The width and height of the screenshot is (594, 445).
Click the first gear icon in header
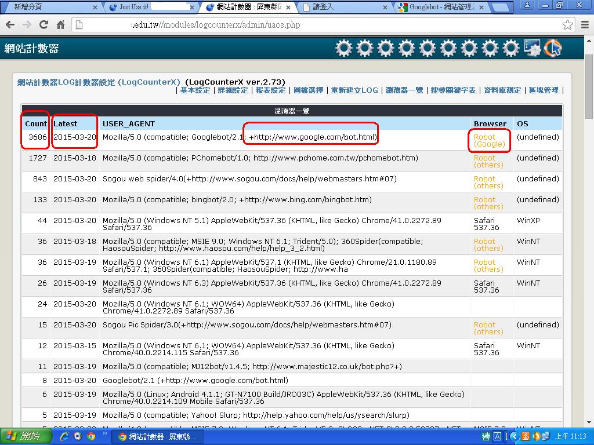(x=344, y=48)
